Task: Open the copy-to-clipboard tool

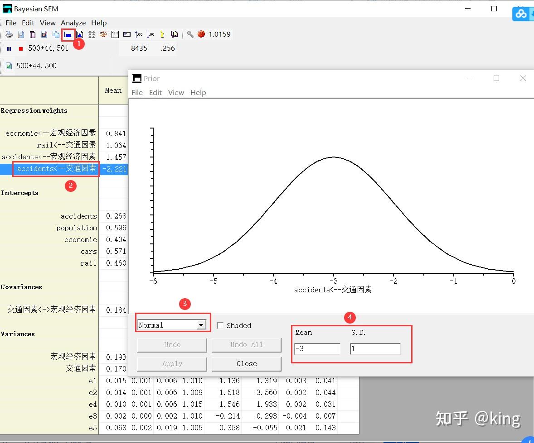Action: (55, 34)
